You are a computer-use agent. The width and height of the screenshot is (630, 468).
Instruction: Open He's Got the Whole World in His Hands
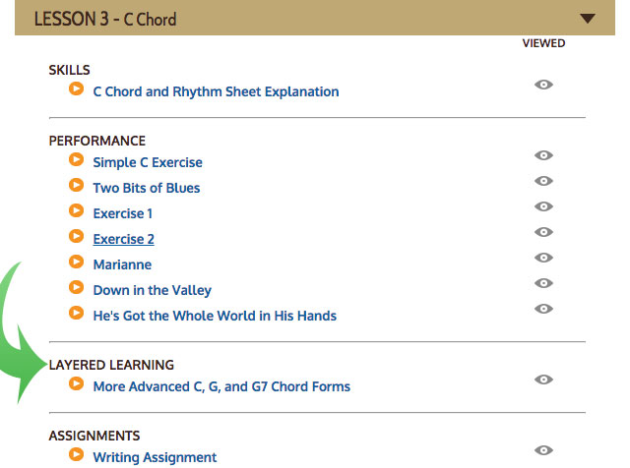(215, 316)
